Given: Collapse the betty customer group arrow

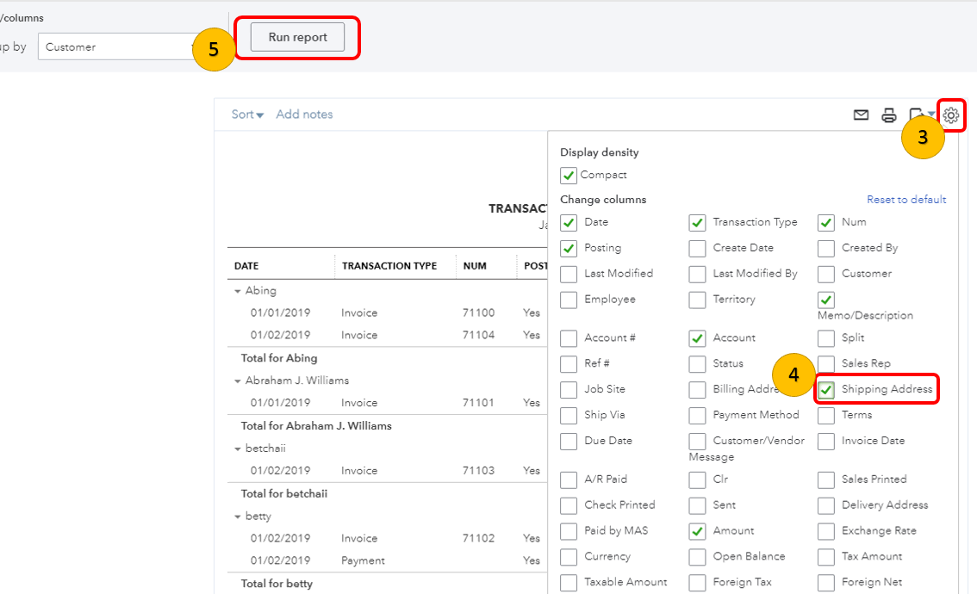Looking at the screenshot, I should pyautogui.click(x=238, y=517).
